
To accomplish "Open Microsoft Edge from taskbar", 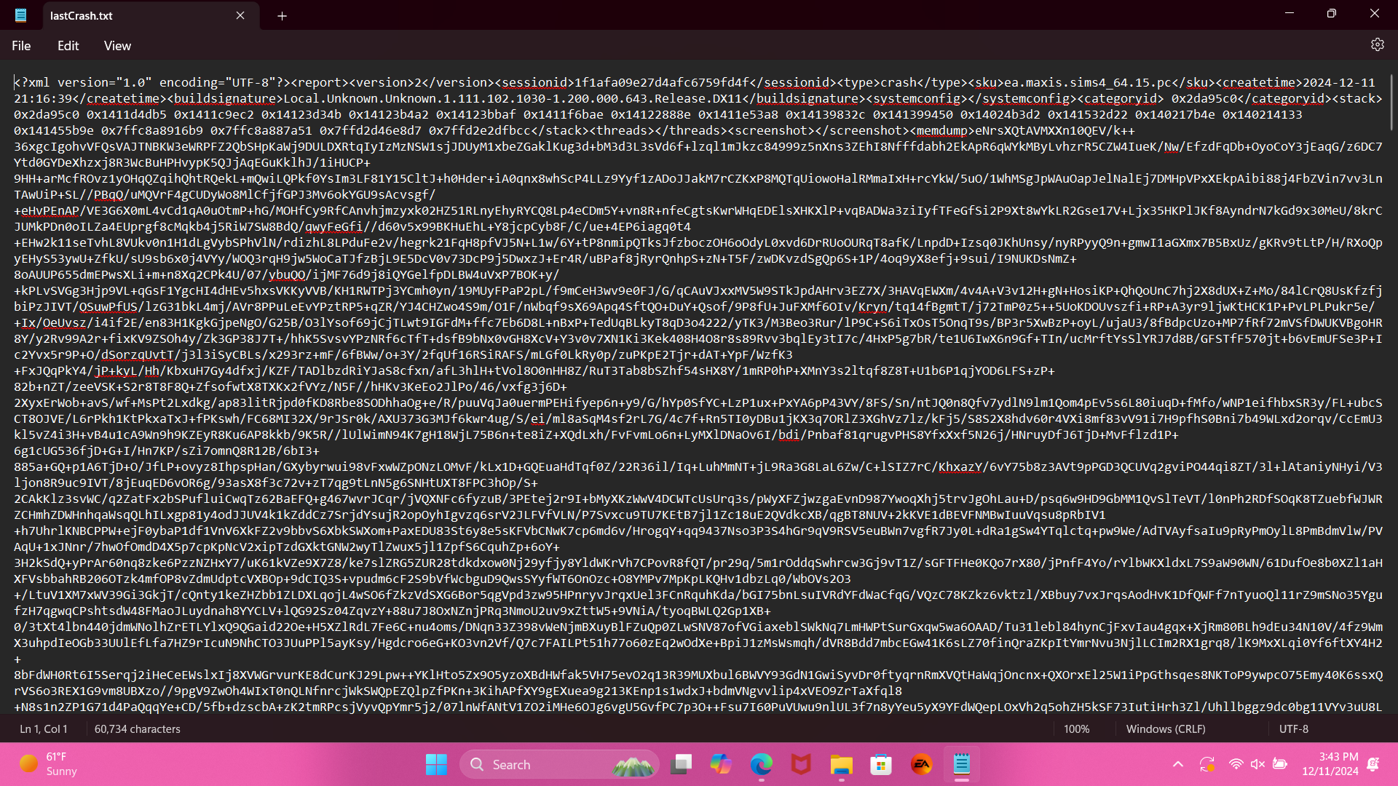I will pyautogui.click(x=761, y=764).
